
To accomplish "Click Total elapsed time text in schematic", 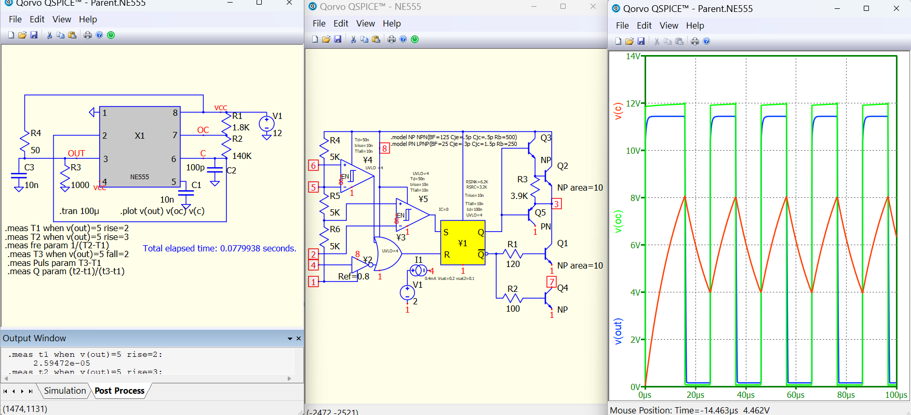I will [220, 248].
